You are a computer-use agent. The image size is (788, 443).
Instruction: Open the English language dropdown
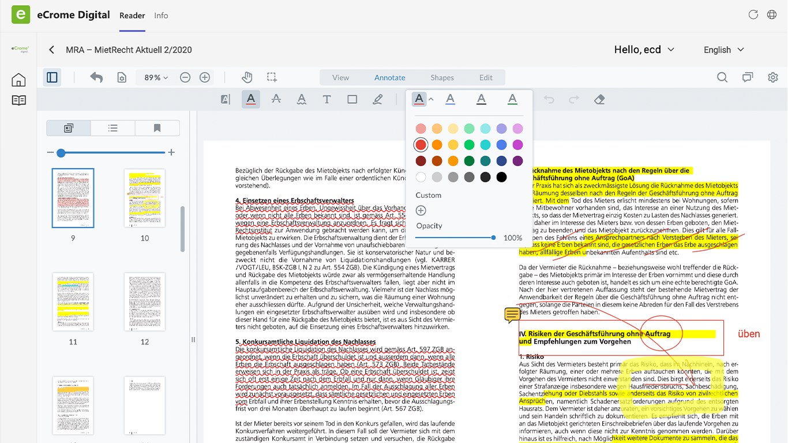[723, 50]
